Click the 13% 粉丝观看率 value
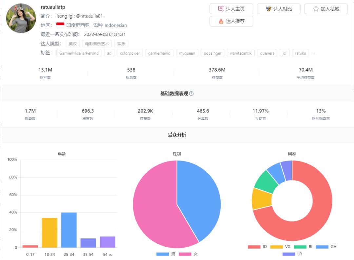354x260 pixels. [x=321, y=111]
